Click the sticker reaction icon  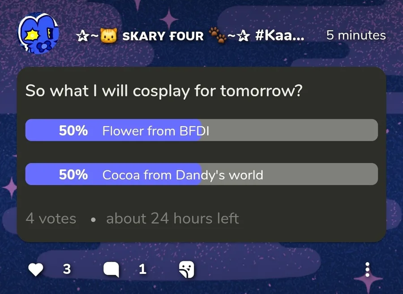187,269
